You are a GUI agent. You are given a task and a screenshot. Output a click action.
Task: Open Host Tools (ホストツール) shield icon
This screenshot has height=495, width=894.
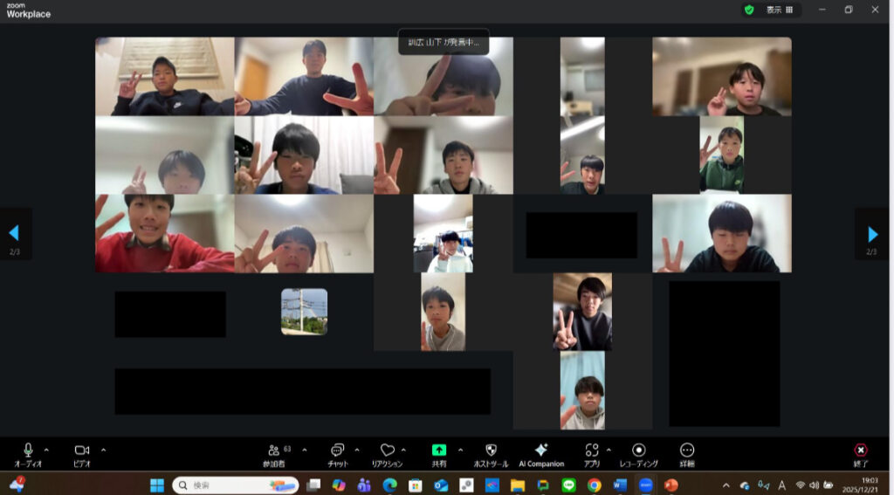(490, 450)
